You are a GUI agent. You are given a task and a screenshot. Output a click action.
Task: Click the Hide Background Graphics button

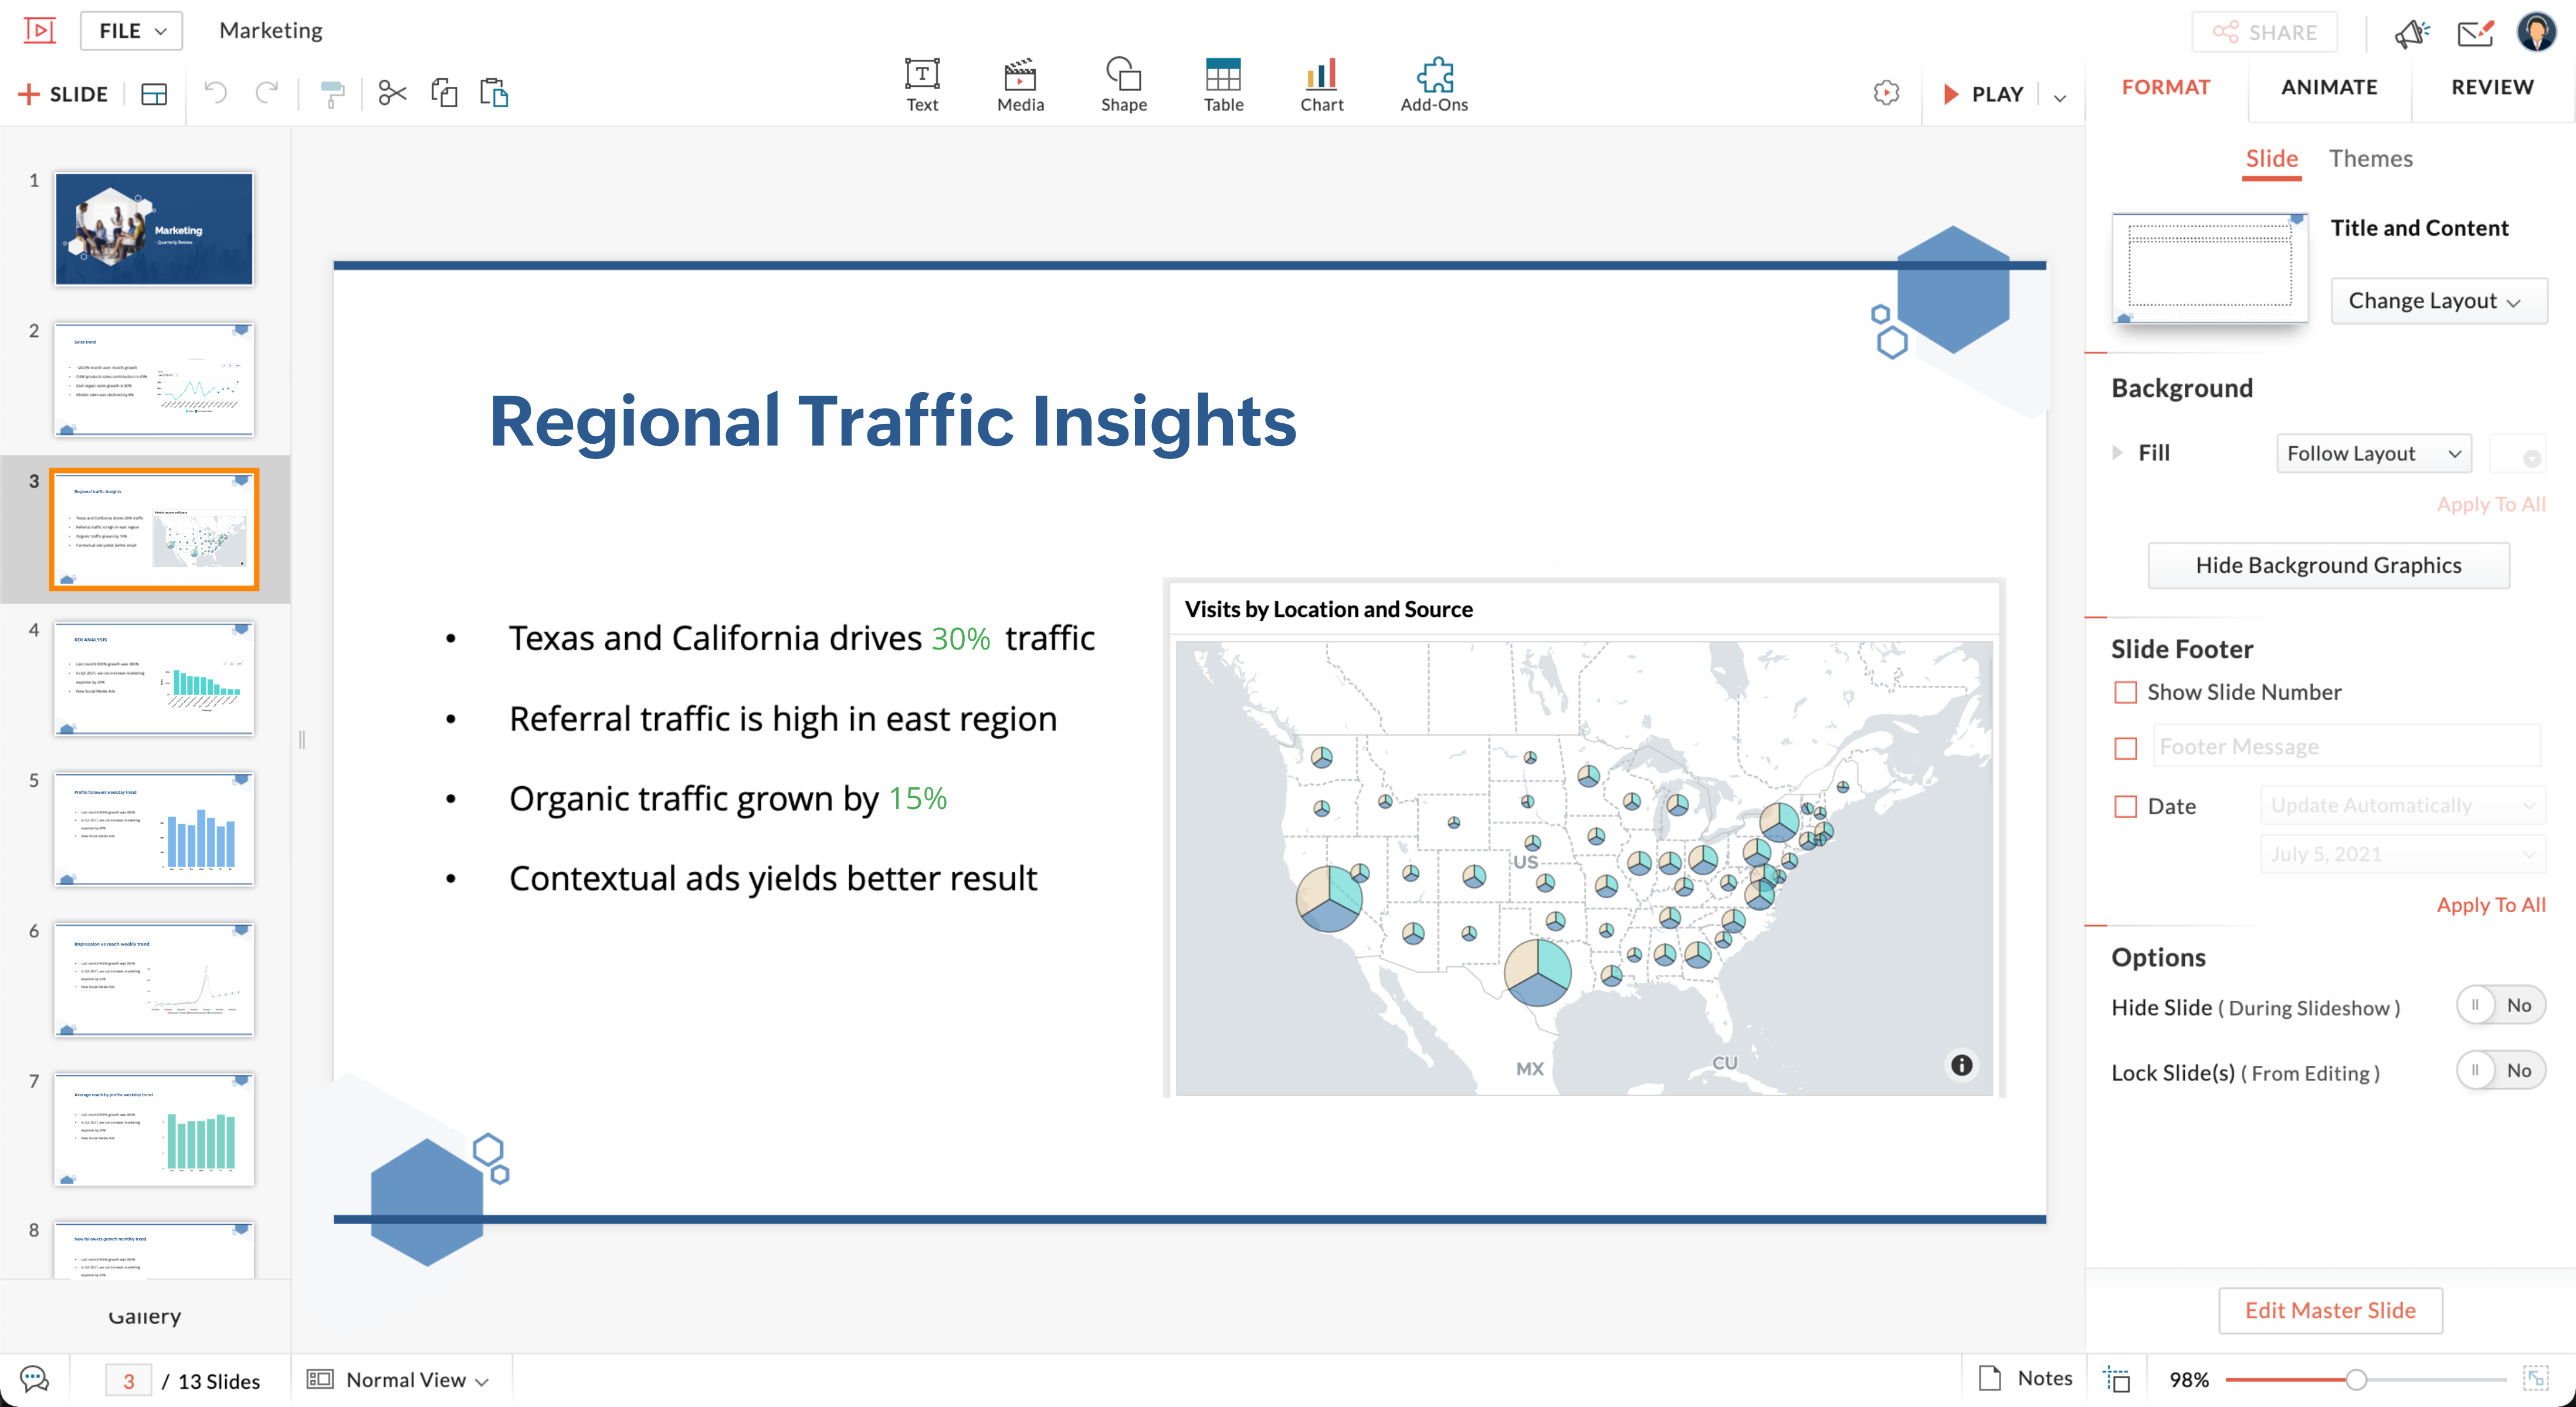coord(2327,566)
